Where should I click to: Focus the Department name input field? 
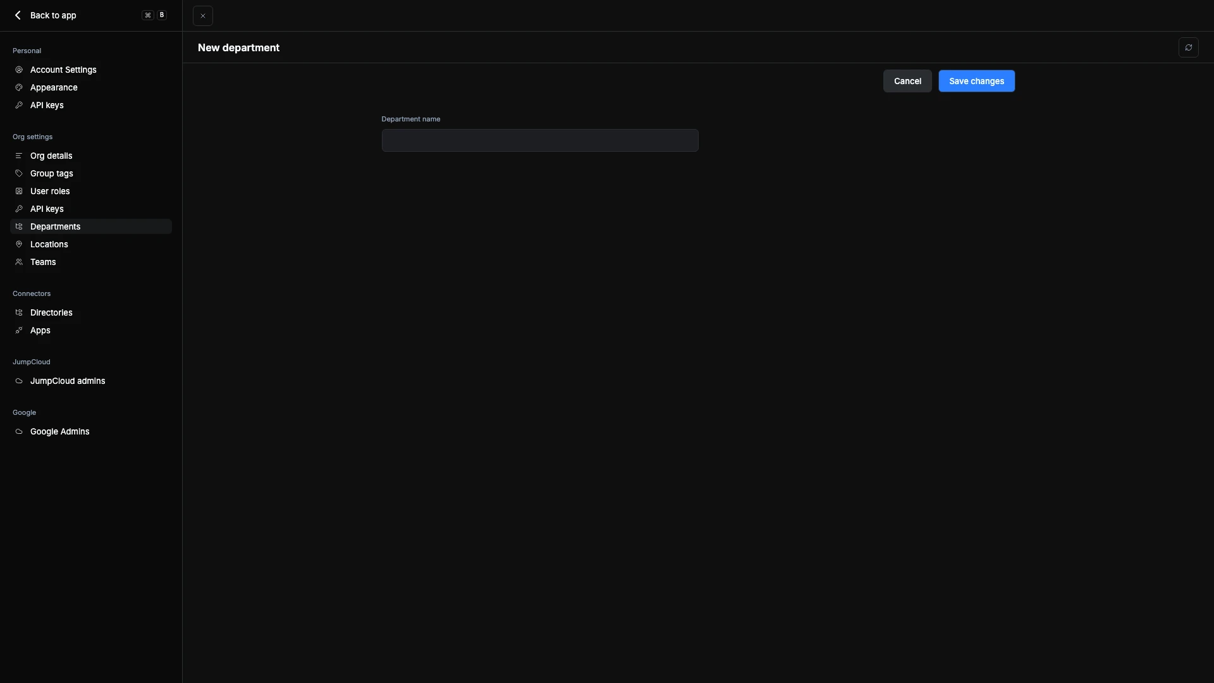(539, 140)
